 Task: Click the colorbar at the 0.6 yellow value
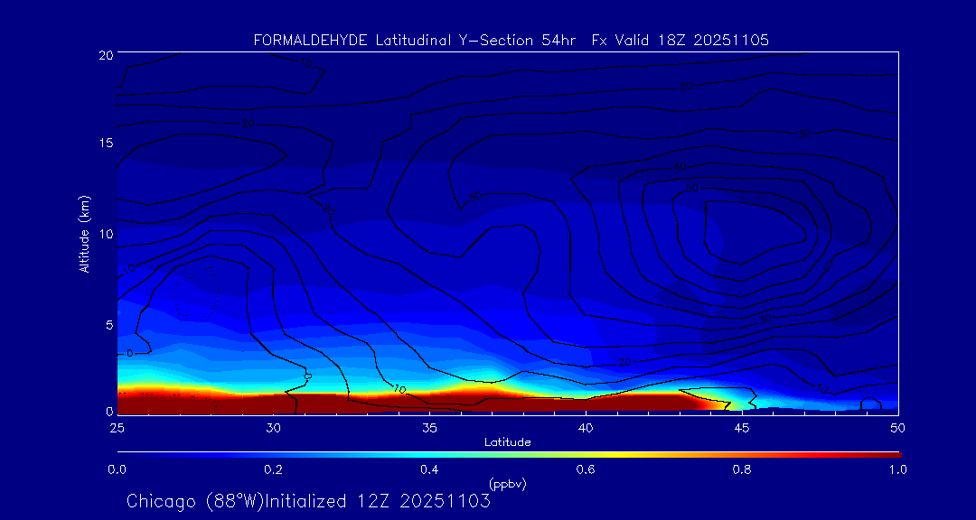pyautogui.click(x=587, y=455)
